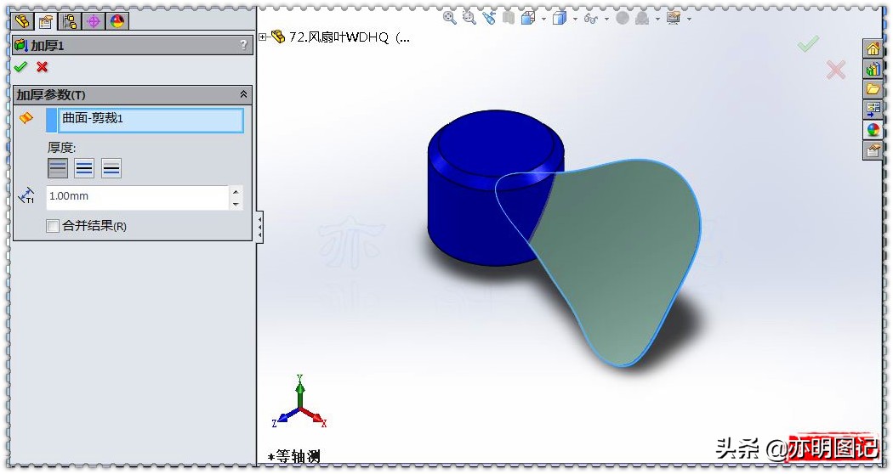This screenshot has width=893, height=474.
Task: Click the Edit Appearance sphere icon
Action: (x=623, y=18)
